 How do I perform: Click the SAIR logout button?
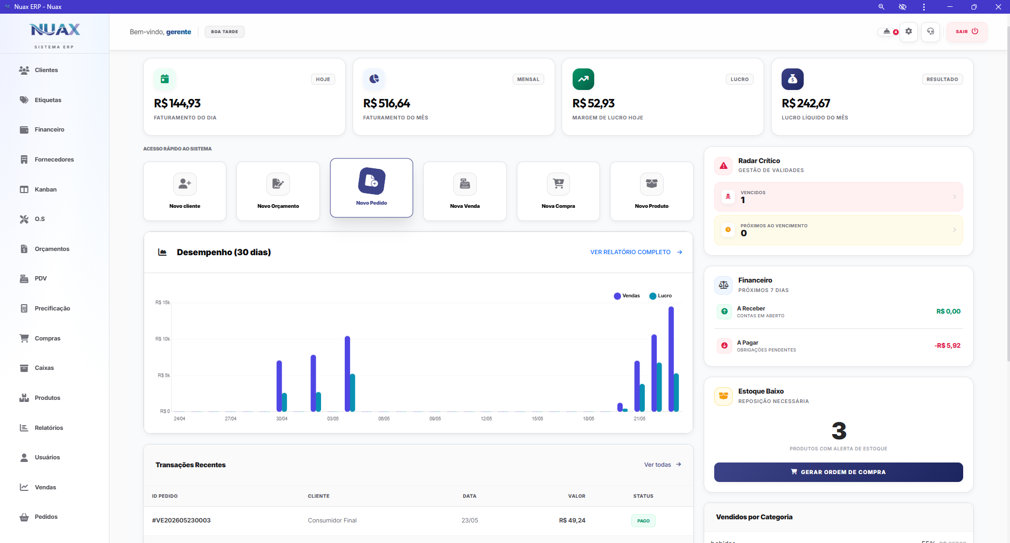(x=967, y=32)
